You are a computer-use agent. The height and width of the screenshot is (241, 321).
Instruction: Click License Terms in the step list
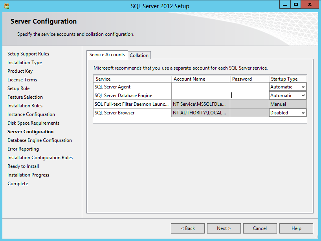[22, 80]
